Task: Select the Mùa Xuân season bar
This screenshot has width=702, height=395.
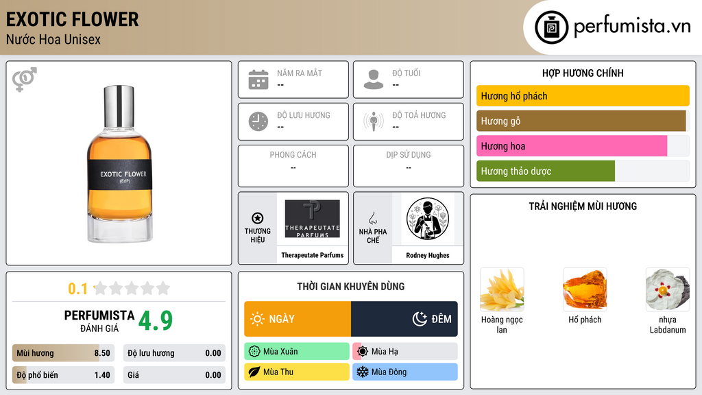Action: [297, 352]
